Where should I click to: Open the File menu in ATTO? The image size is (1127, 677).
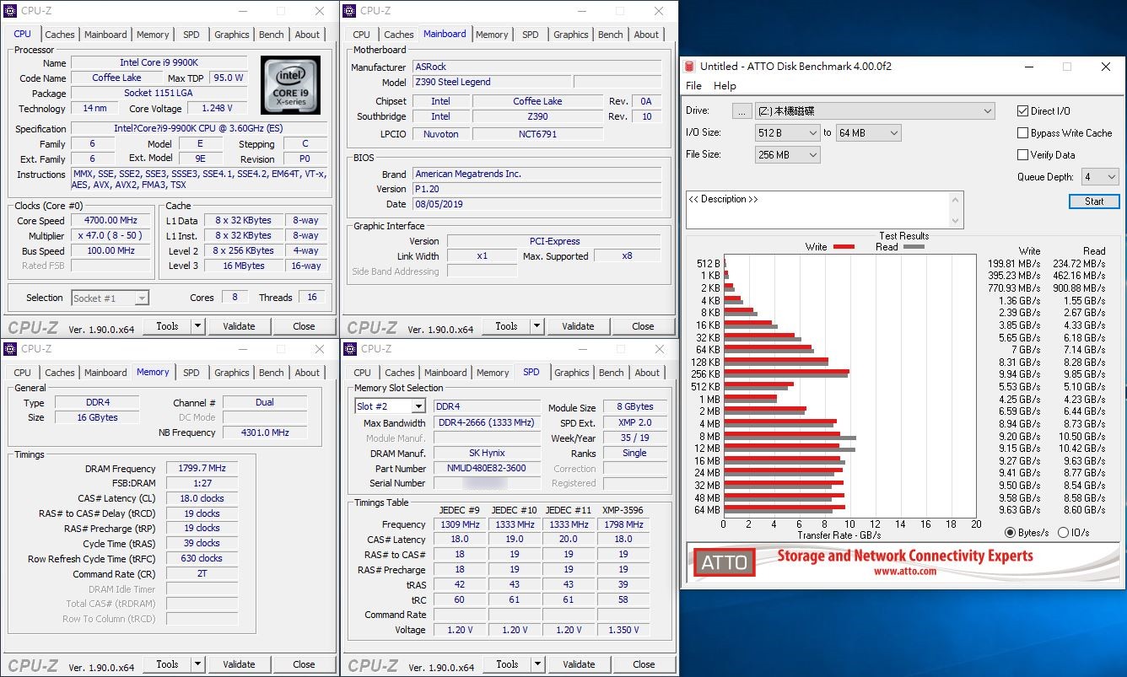(693, 86)
